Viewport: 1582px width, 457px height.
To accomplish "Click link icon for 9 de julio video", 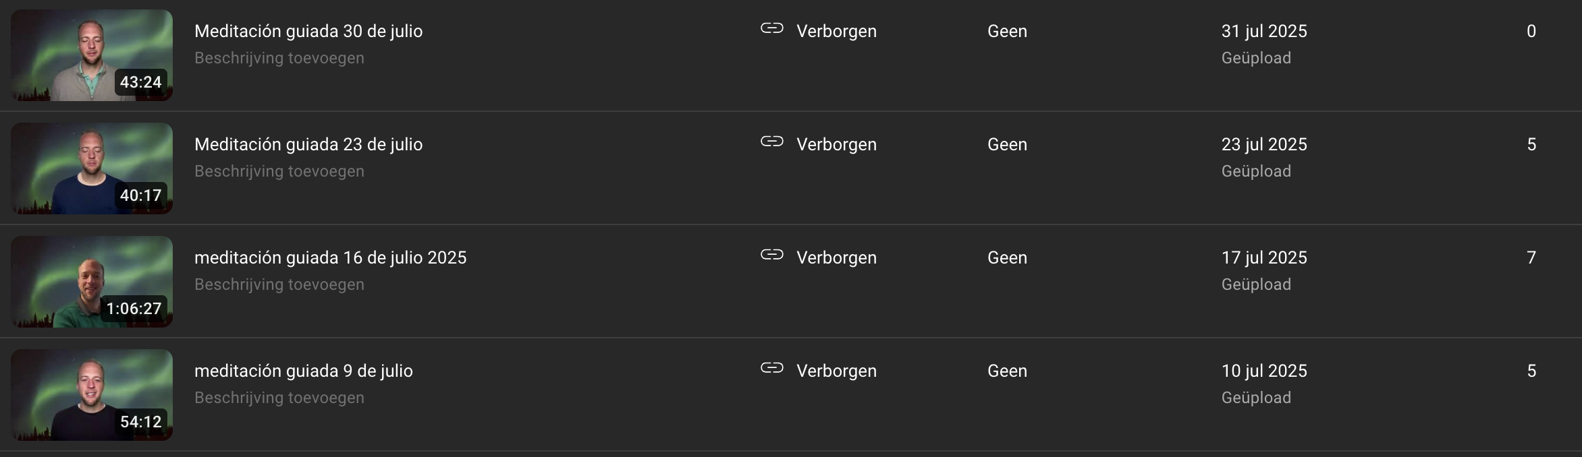I will (772, 368).
